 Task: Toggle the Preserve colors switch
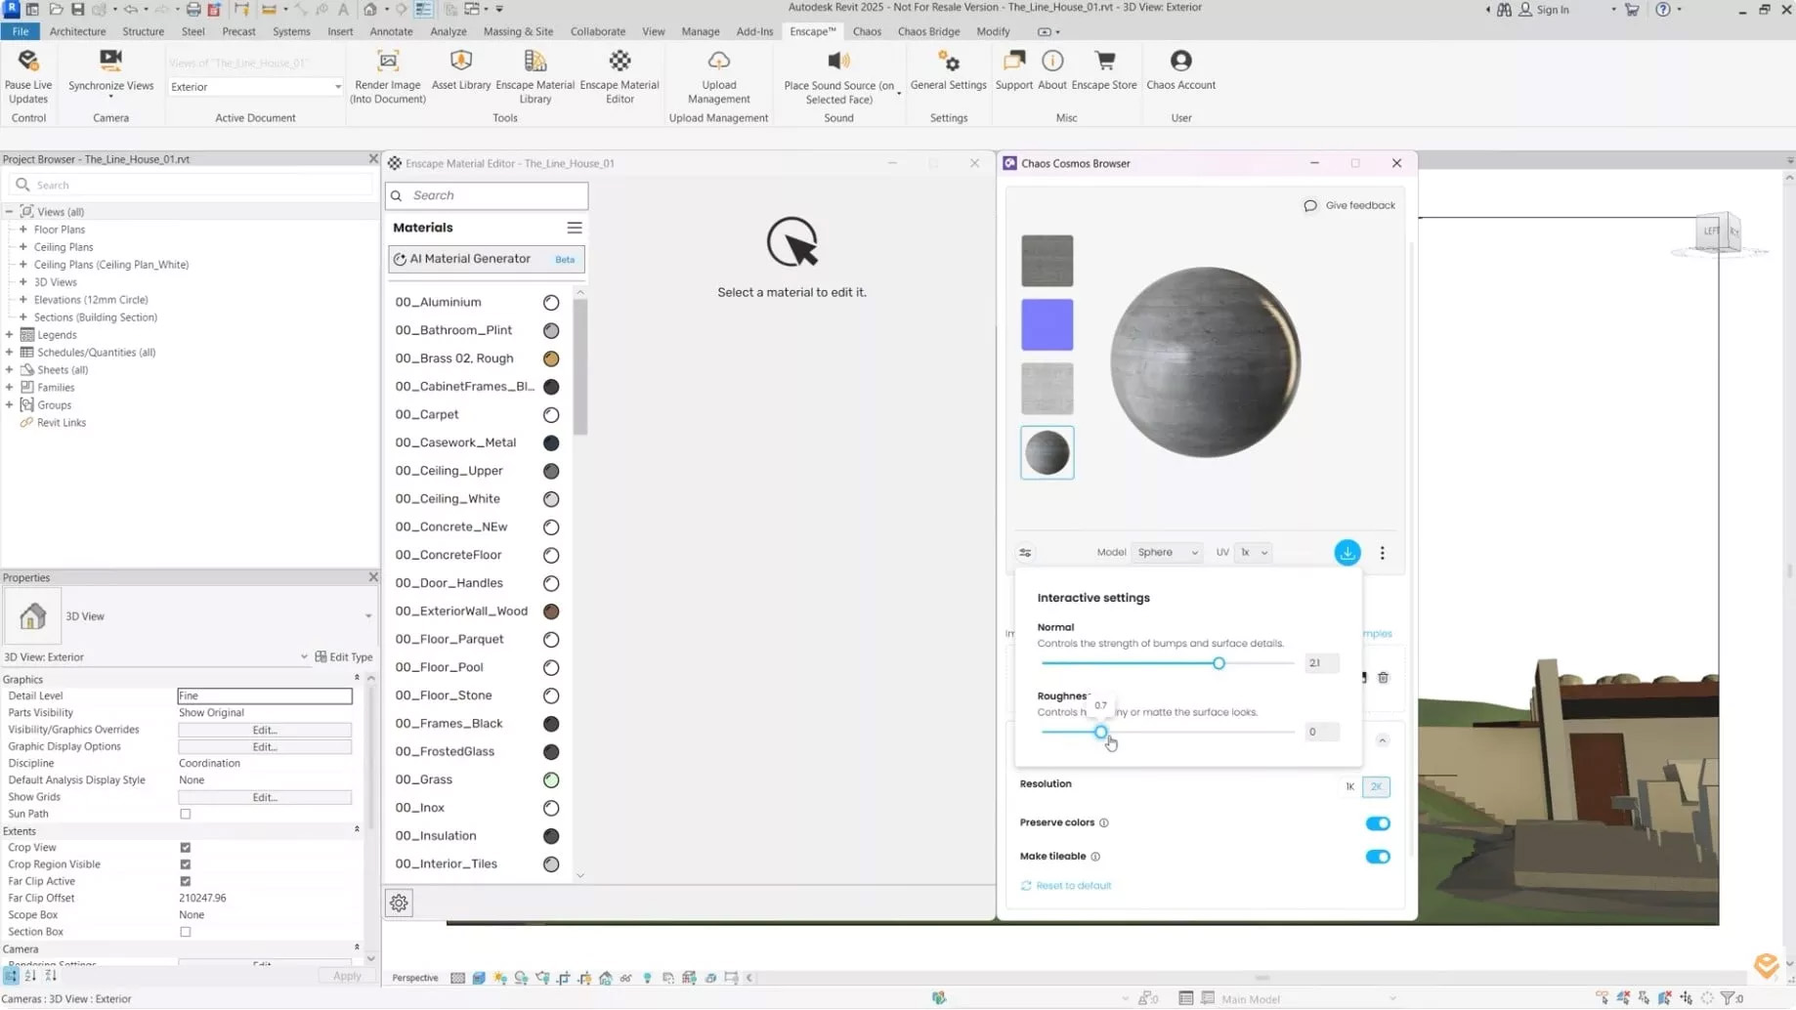tap(1378, 823)
